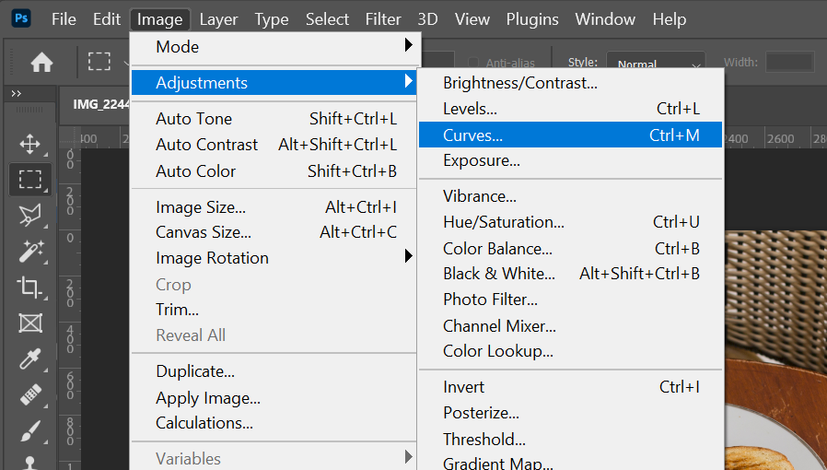
Task: Click the Home icon in options bar
Action: [x=41, y=63]
